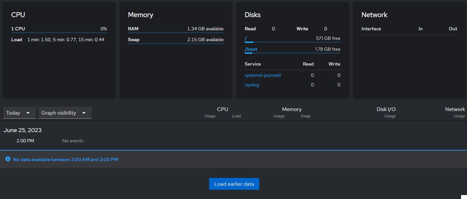Open the root filesystem / link
The width and height of the screenshot is (467, 199).
tap(246, 39)
